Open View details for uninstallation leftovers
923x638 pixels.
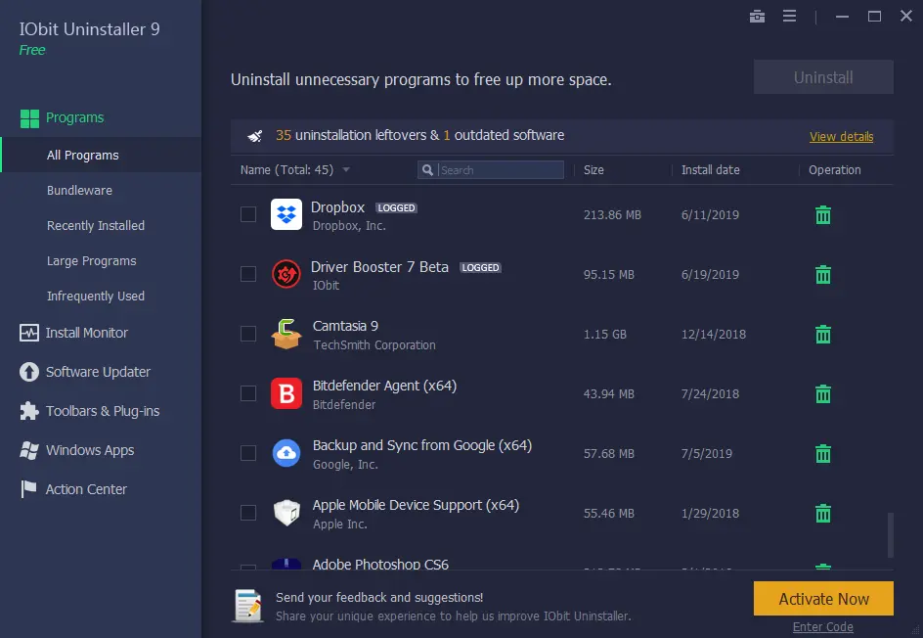841,136
